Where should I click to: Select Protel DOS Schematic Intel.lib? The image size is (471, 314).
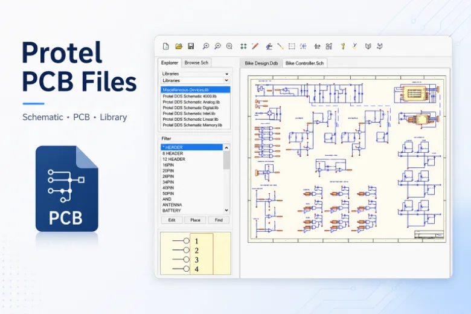196,114
